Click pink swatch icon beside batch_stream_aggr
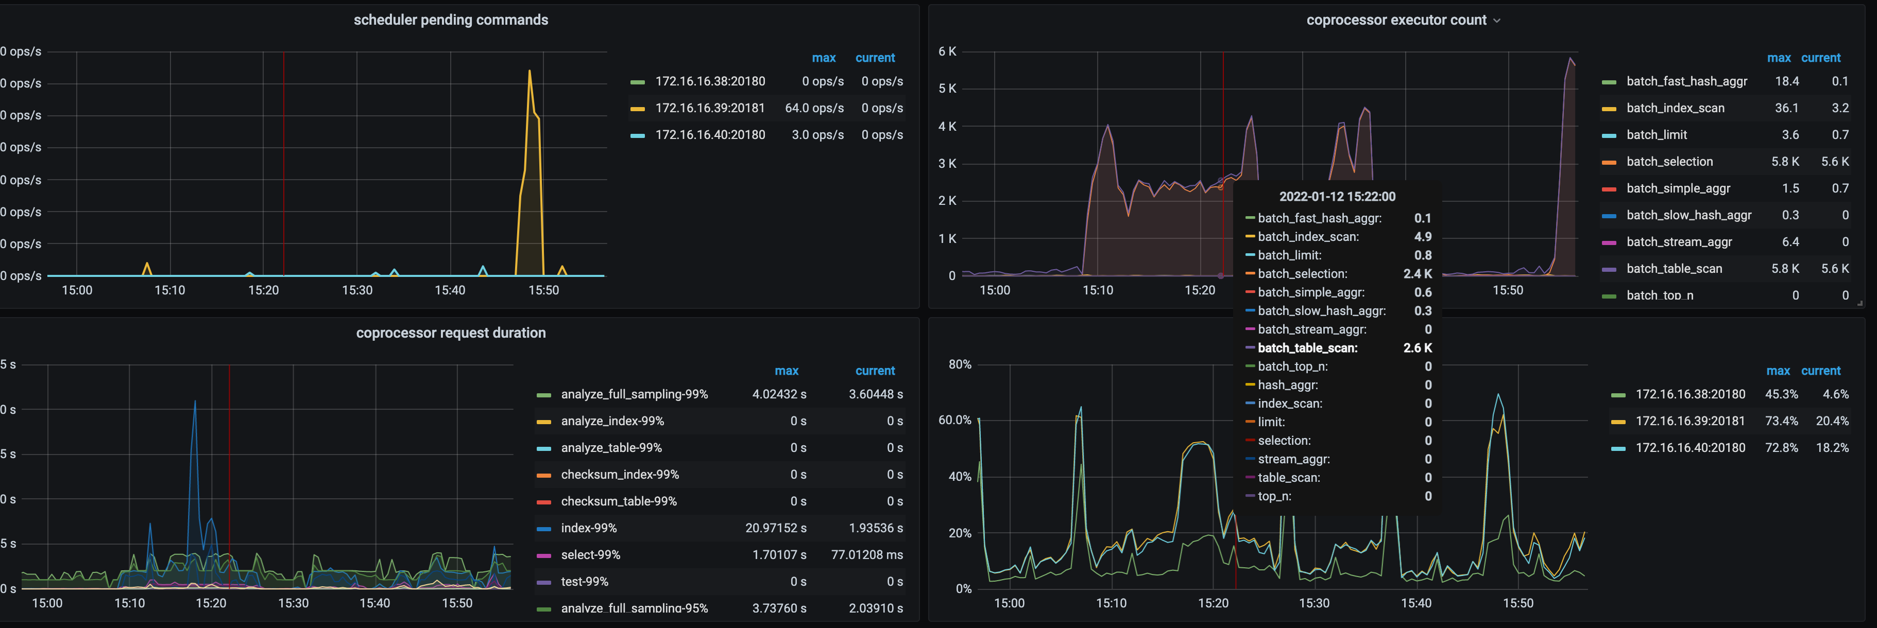The width and height of the screenshot is (1877, 628). 1609,242
